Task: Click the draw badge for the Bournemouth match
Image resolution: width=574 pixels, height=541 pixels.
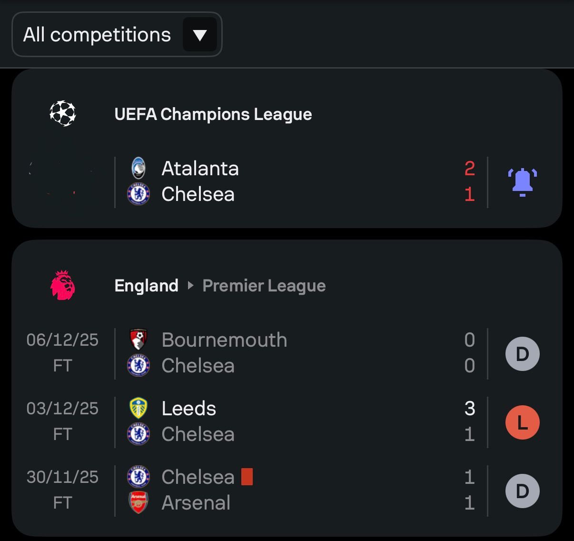Action: tap(522, 354)
